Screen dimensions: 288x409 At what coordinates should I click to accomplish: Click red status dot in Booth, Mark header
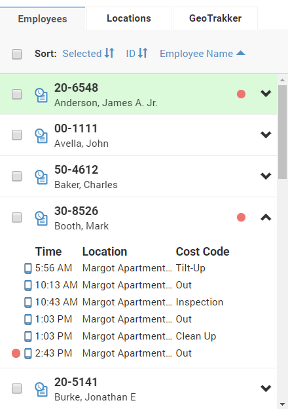coord(241,217)
